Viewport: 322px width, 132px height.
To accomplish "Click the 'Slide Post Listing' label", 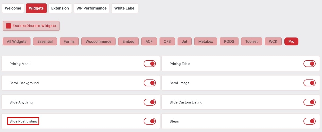I will click(23, 121).
